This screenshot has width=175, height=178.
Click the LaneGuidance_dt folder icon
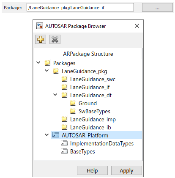[64, 95]
